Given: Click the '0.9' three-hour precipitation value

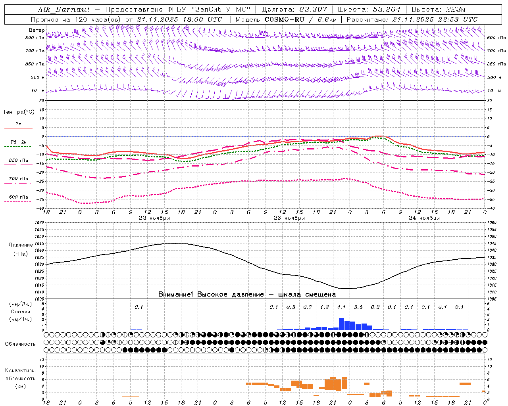Looking at the screenshot, I should (x=375, y=307).
